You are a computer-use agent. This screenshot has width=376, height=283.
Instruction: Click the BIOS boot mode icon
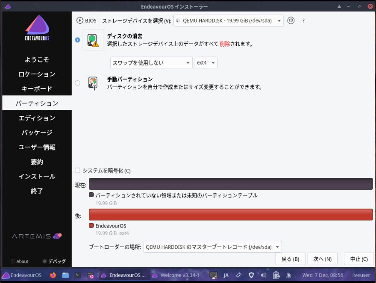click(79, 21)
